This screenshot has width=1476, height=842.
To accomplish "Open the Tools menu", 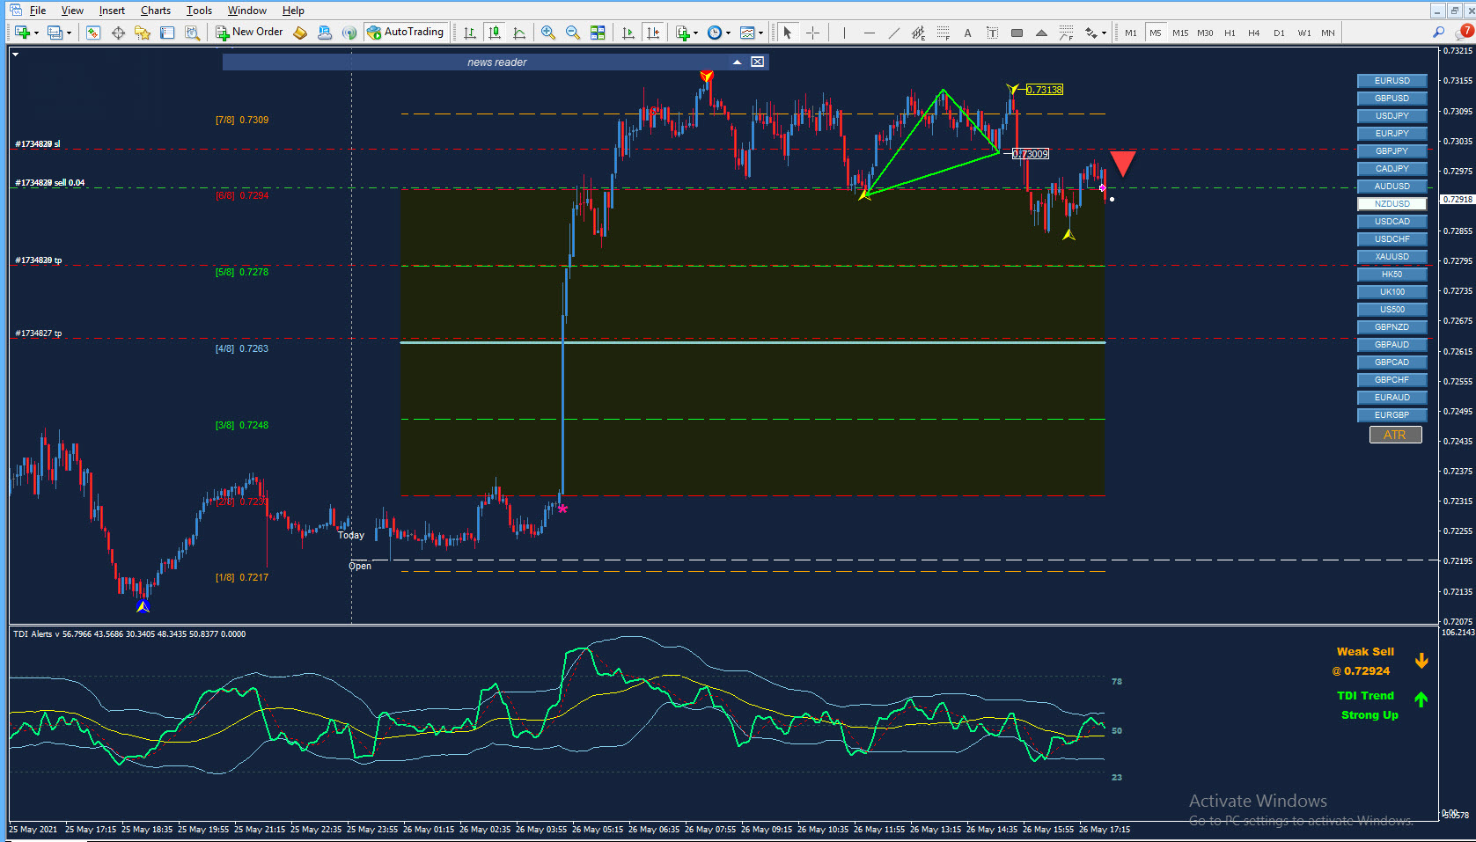I will 199,11.
